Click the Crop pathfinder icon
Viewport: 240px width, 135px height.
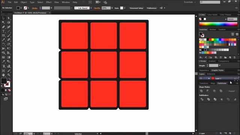coord(222,99)
